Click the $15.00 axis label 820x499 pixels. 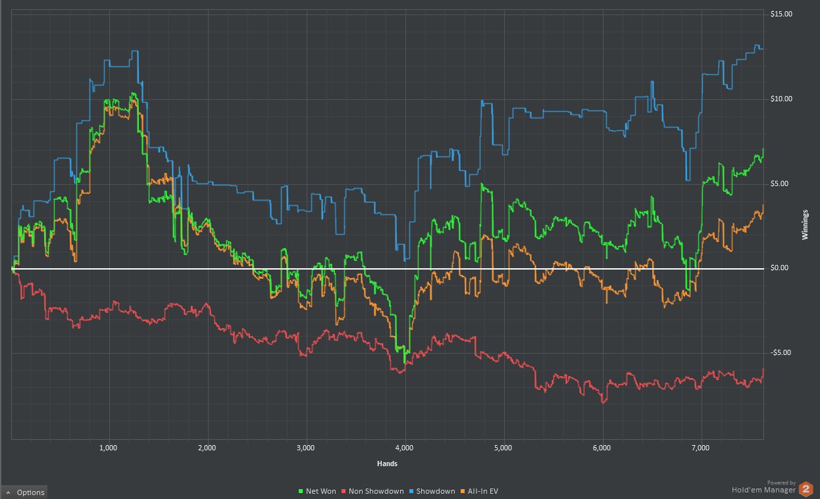(782, 14)
